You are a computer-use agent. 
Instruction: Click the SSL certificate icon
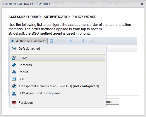coord(14,79)
